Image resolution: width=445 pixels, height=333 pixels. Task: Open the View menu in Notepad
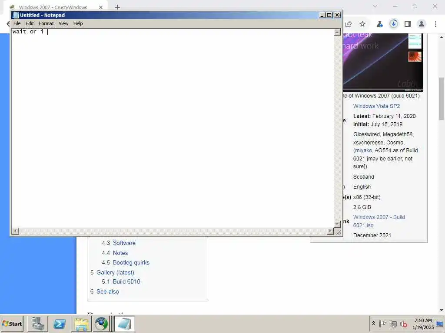pyautogui.click(x=63, y=23)
